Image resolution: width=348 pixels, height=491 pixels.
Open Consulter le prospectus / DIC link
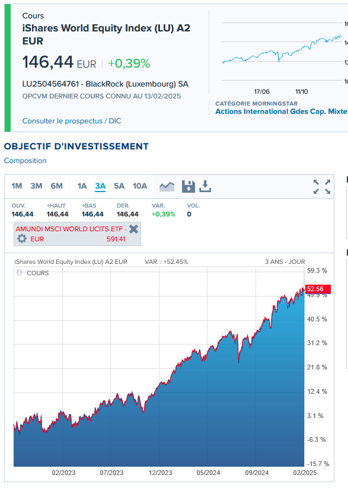72,121
